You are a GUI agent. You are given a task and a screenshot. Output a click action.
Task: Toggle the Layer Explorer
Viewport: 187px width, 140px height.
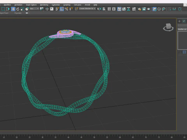click(114, 9)
